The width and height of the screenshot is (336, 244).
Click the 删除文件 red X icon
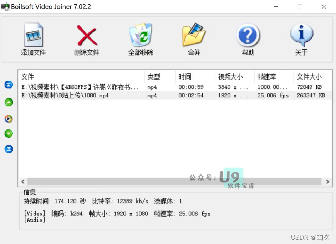87,35
